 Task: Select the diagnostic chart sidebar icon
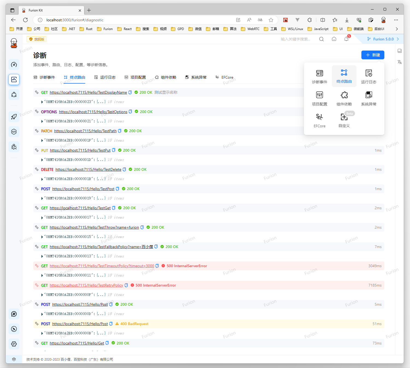coord(14,80)
